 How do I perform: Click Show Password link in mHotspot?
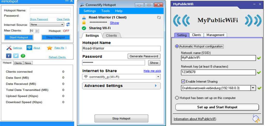39,19
